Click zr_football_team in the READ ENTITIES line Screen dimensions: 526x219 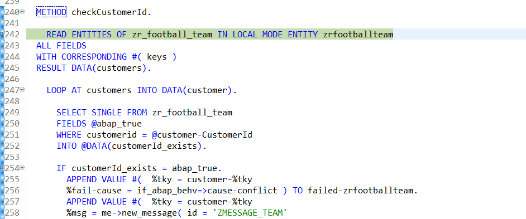click(172, 35)
